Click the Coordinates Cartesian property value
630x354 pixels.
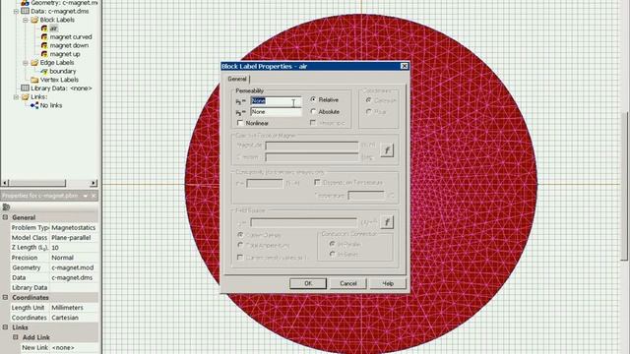(x=74, y=318)
